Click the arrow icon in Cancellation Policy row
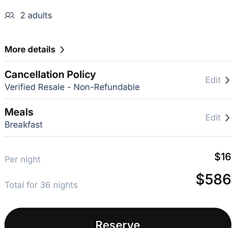 pos(228,80)
